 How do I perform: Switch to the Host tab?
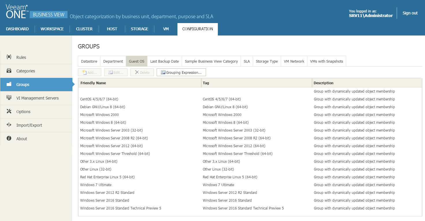click(112, 29)
